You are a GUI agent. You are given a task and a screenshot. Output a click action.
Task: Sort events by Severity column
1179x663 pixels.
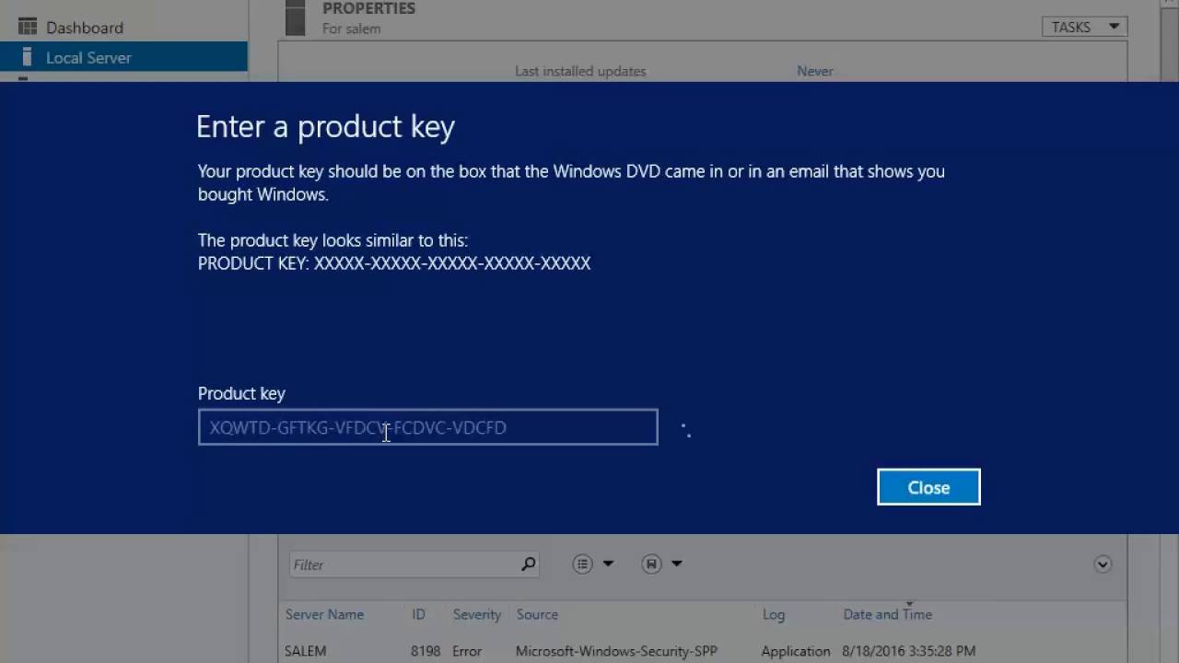point(476,614)
